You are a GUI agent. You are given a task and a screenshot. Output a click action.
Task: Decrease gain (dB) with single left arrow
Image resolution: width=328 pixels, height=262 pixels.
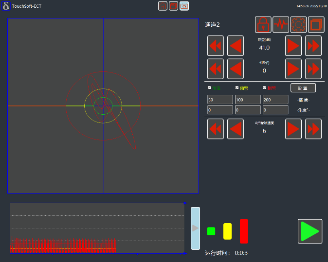pyautogui.click(x=236, y=46)
